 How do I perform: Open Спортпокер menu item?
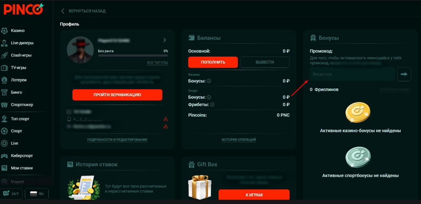coord(22,105)
